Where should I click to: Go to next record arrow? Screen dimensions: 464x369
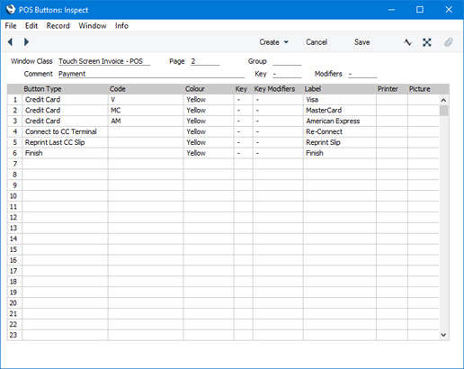pos(26,42)
